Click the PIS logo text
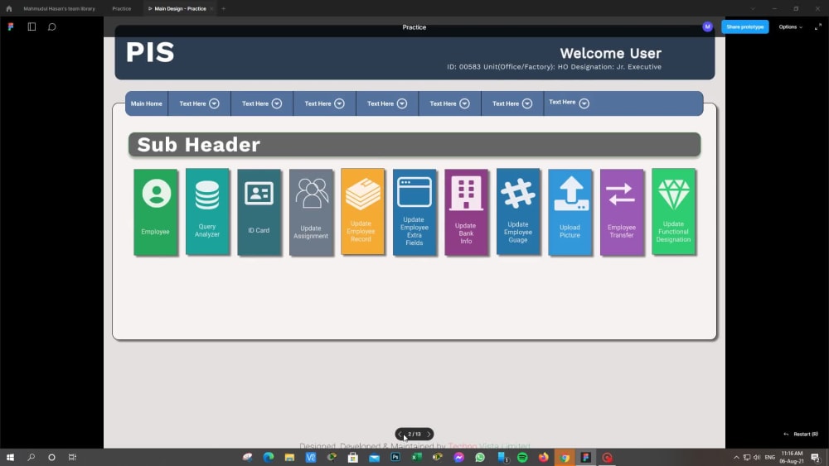 click(150, 52)
